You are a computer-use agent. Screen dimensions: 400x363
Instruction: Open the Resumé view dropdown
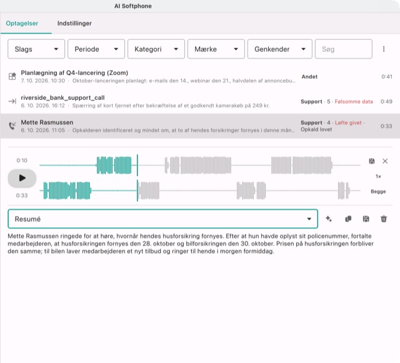pyautogui.click(x=162, y=219)
